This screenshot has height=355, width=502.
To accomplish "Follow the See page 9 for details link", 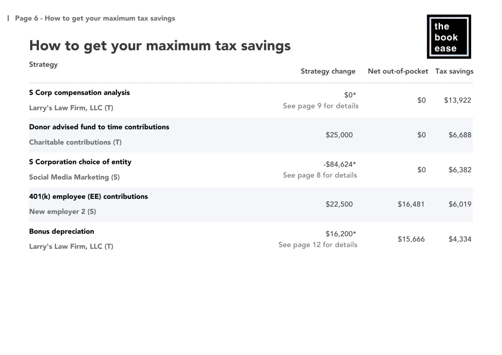I will point(321,106).
